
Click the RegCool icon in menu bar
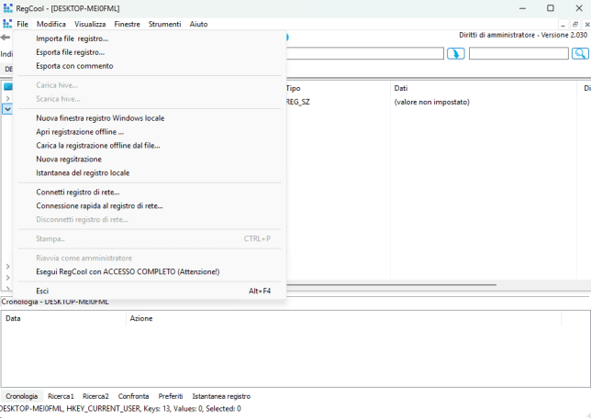coord(6,24)
